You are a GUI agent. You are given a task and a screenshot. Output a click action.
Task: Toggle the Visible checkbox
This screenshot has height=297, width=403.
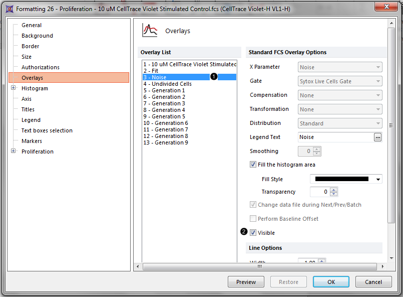tap(253, 233)
